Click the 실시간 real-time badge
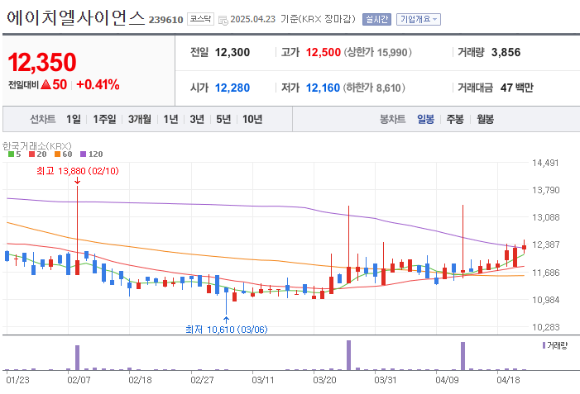 [x=376, y=19]
